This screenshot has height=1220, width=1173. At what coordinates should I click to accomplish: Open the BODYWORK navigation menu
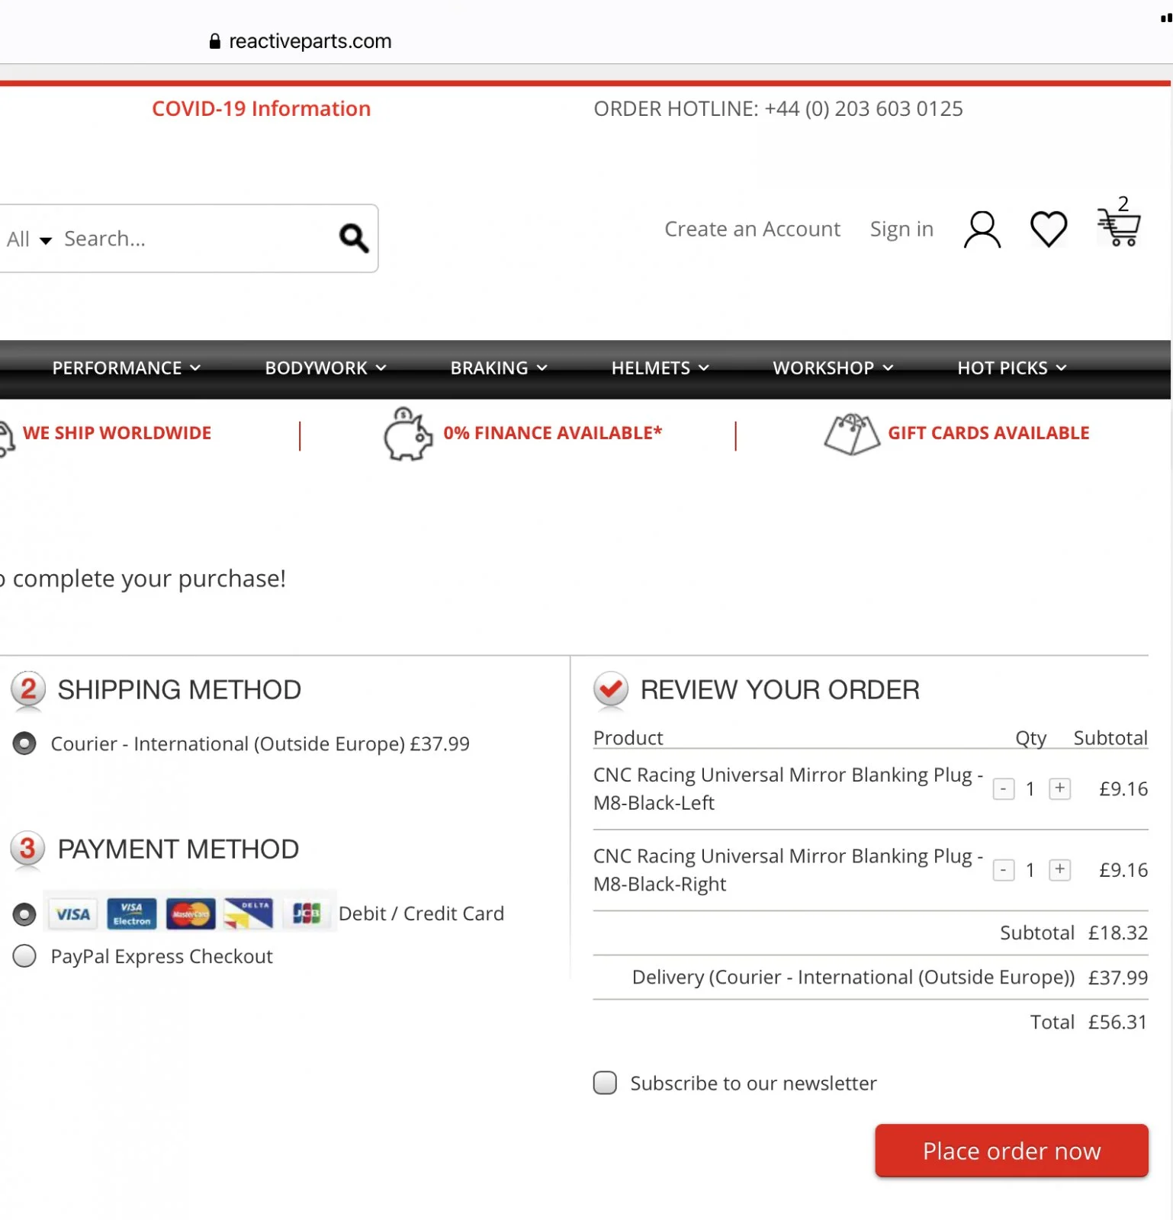point(325,368)
